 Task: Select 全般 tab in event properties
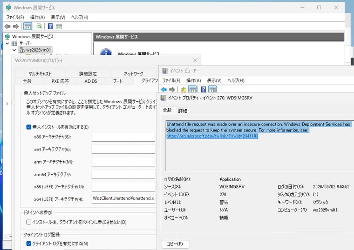(167, 110)
